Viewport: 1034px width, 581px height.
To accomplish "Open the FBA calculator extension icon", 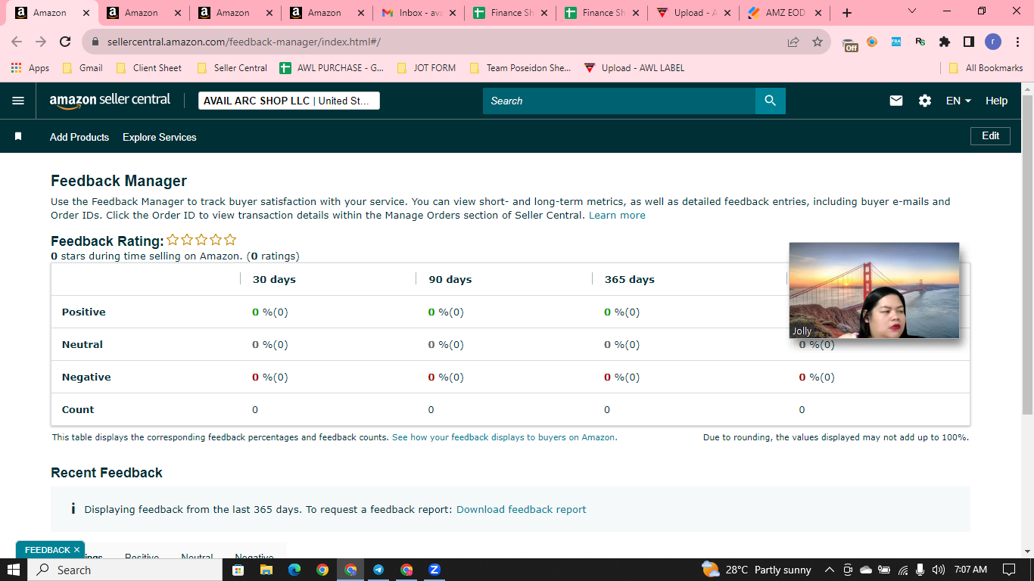I will [896, 42].
